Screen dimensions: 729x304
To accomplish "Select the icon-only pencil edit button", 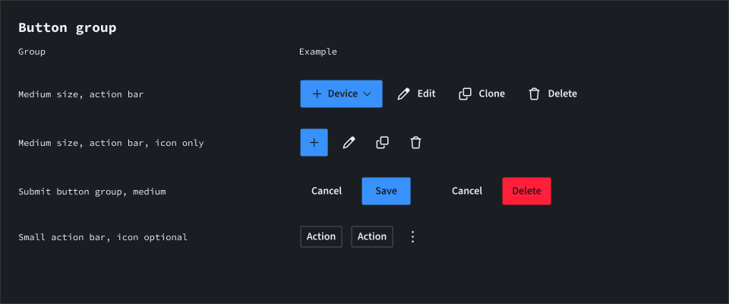I will coord(349,143).
